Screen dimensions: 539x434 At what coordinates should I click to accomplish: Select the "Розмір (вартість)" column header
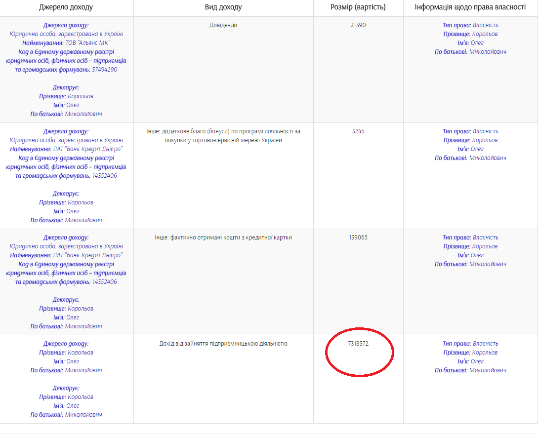coord(358,7)
